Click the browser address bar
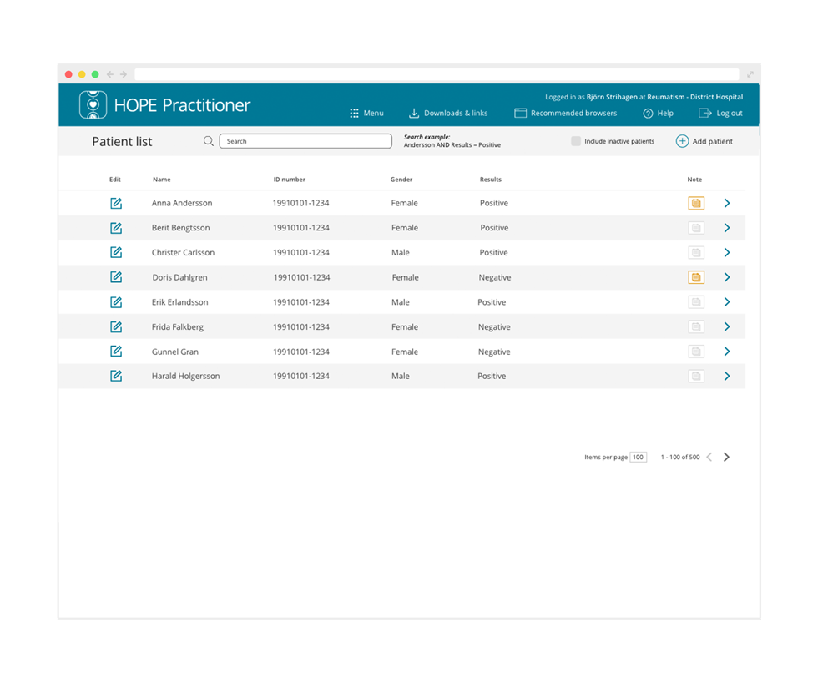Image resolution: width=818 pixels, height=683 pixels. pyautogui.click(x=437, y=74)
